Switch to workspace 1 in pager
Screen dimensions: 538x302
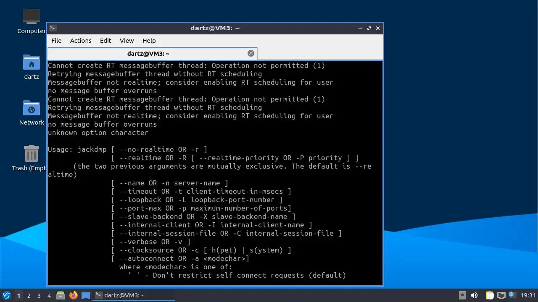pos(18,296)
